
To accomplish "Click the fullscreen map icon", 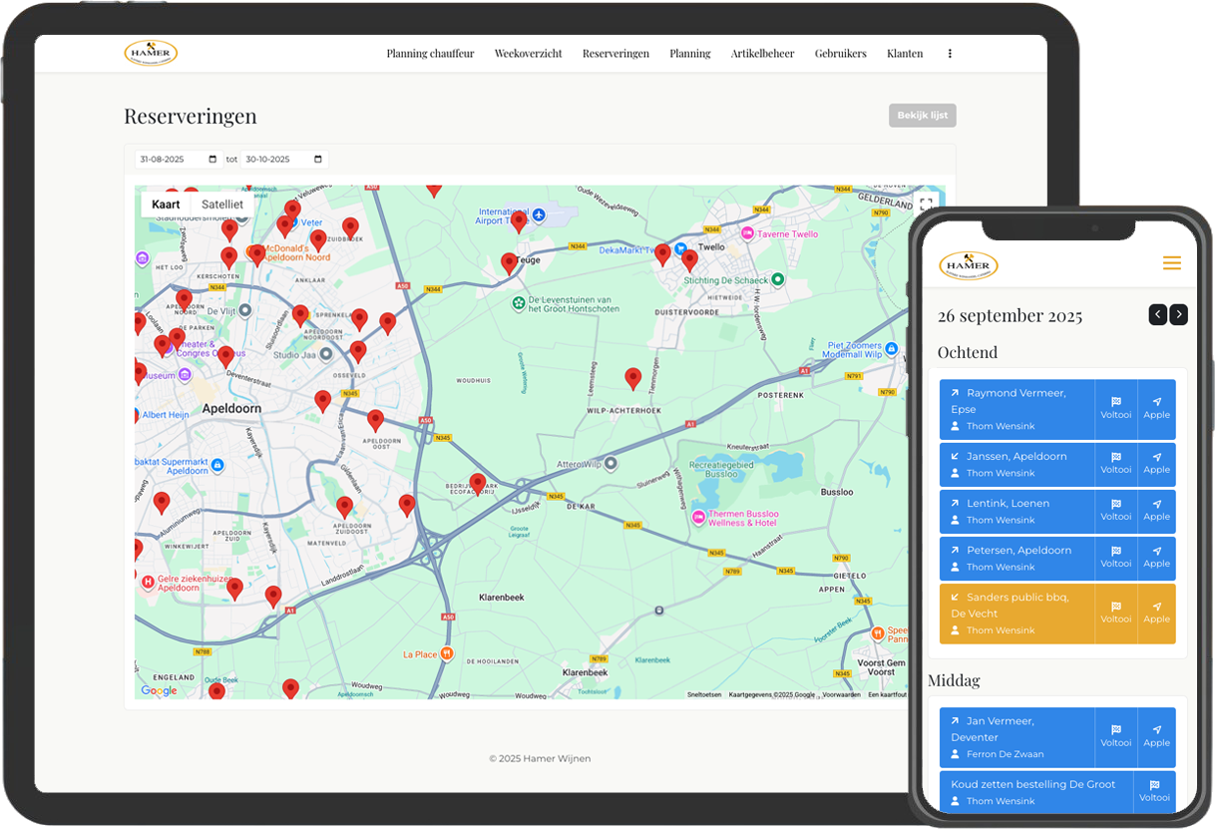I will tap(926, 204).
